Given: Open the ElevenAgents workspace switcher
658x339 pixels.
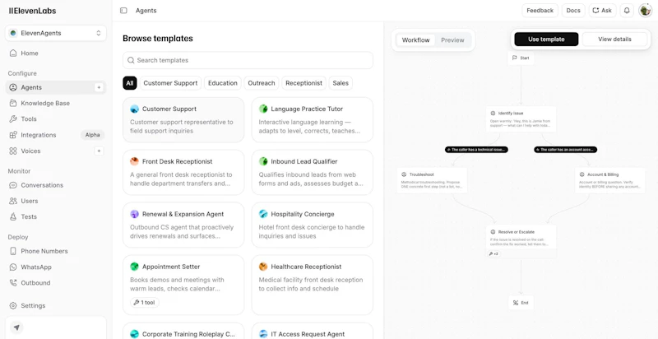Looking at the screenshot, I should tap(56, 33).
